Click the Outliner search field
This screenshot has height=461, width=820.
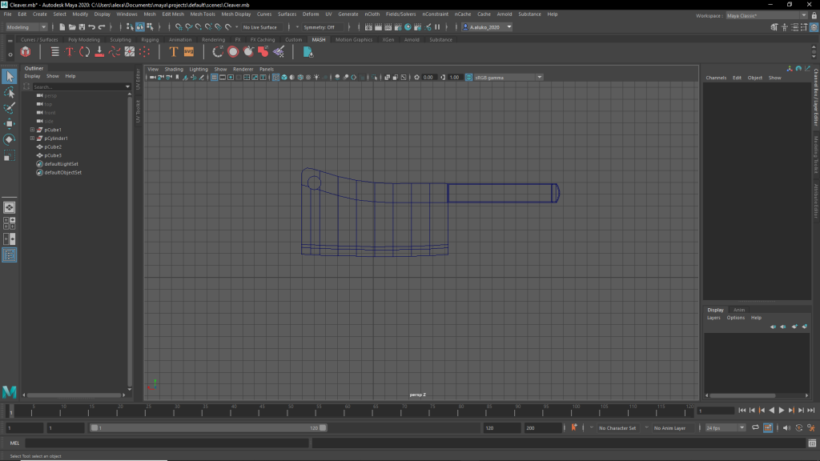coord(78,86)
